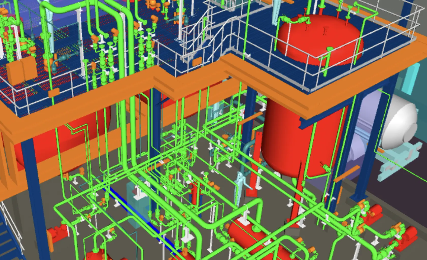Select the small orange plate on left platform railing
Viewport: 427px width, 260px height.
54,92
